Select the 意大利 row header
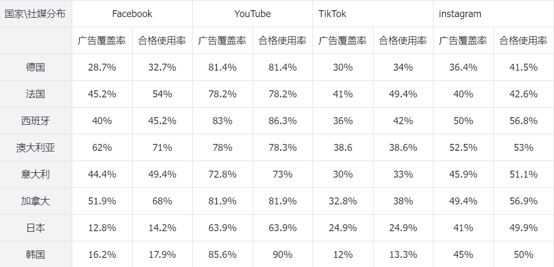The width and height of the screenshot is (554, 267). [36, 174]
